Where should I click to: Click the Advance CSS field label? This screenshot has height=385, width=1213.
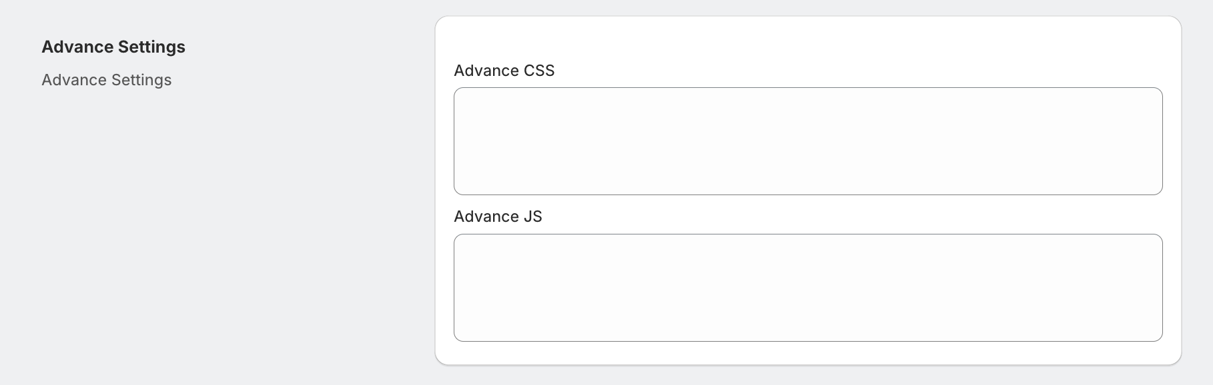[504, 71]
